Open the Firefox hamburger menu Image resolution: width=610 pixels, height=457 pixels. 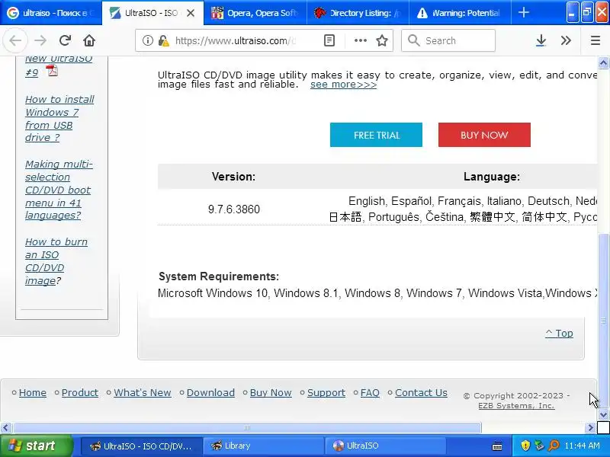596,40
